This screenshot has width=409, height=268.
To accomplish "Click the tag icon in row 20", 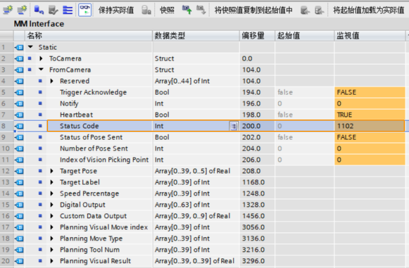I will tap(19, 261).
